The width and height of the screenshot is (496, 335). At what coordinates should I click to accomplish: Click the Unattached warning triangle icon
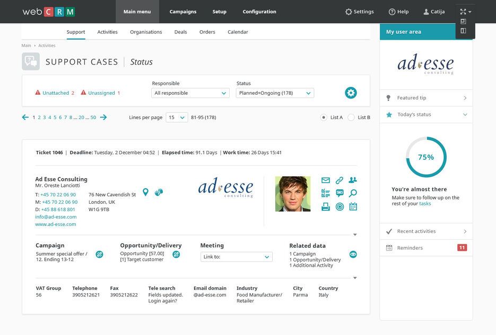(x=38, y=93)
